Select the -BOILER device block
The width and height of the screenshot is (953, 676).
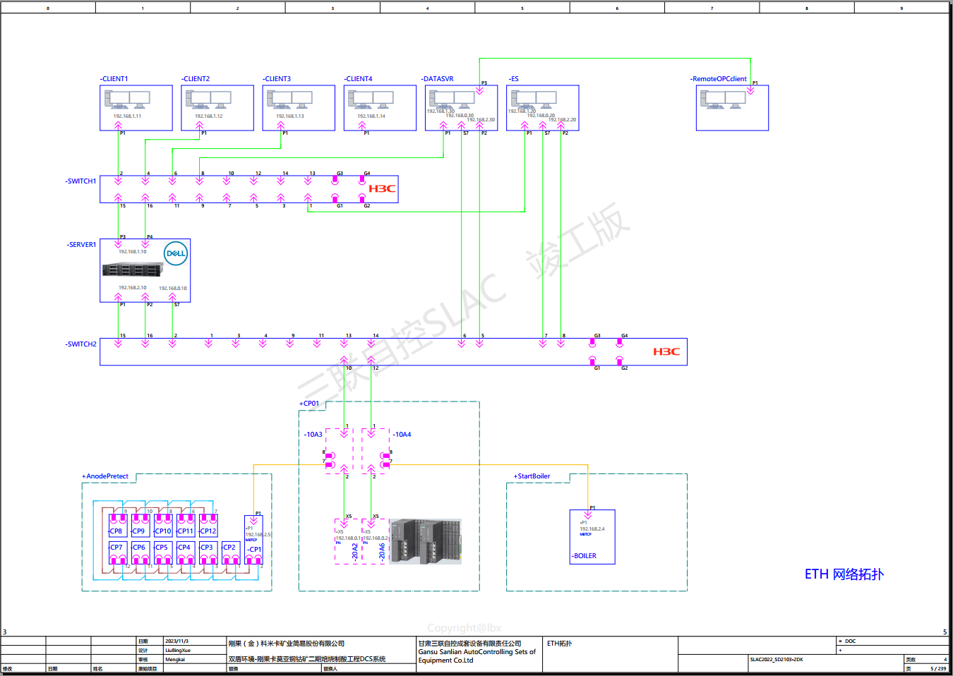[x=592, y=537]
